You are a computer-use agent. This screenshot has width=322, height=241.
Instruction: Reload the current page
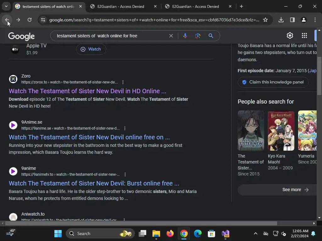[30, 20]
